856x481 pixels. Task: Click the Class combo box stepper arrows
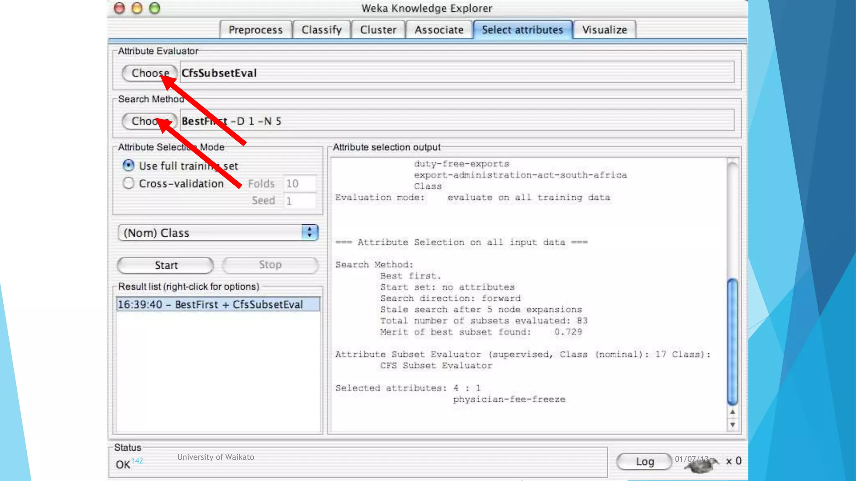tap(310, 233)
